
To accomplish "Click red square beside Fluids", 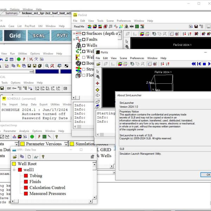I will pos(26,182).
